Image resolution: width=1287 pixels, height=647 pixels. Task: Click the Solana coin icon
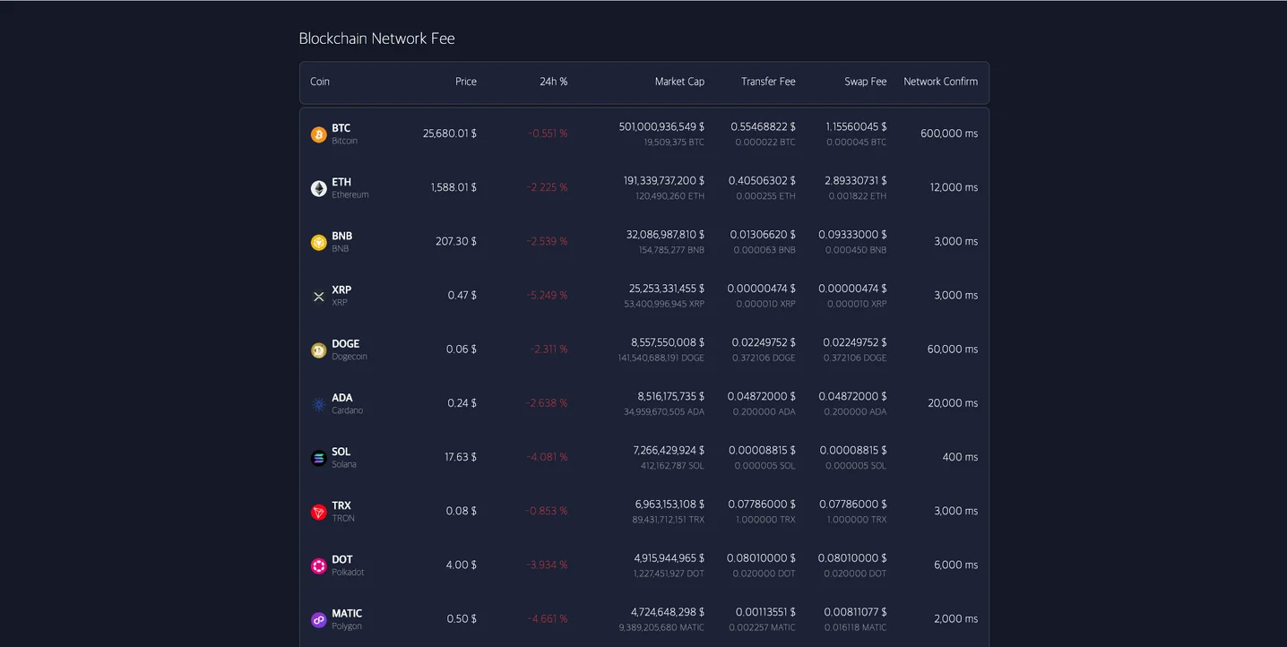coord(318,458)
